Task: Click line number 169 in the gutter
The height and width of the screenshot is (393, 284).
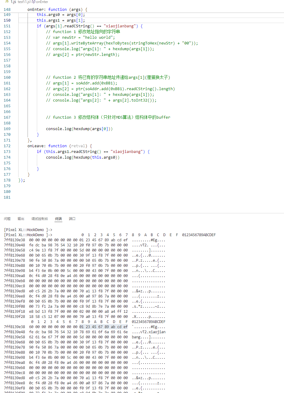Action: pos(7,129)
